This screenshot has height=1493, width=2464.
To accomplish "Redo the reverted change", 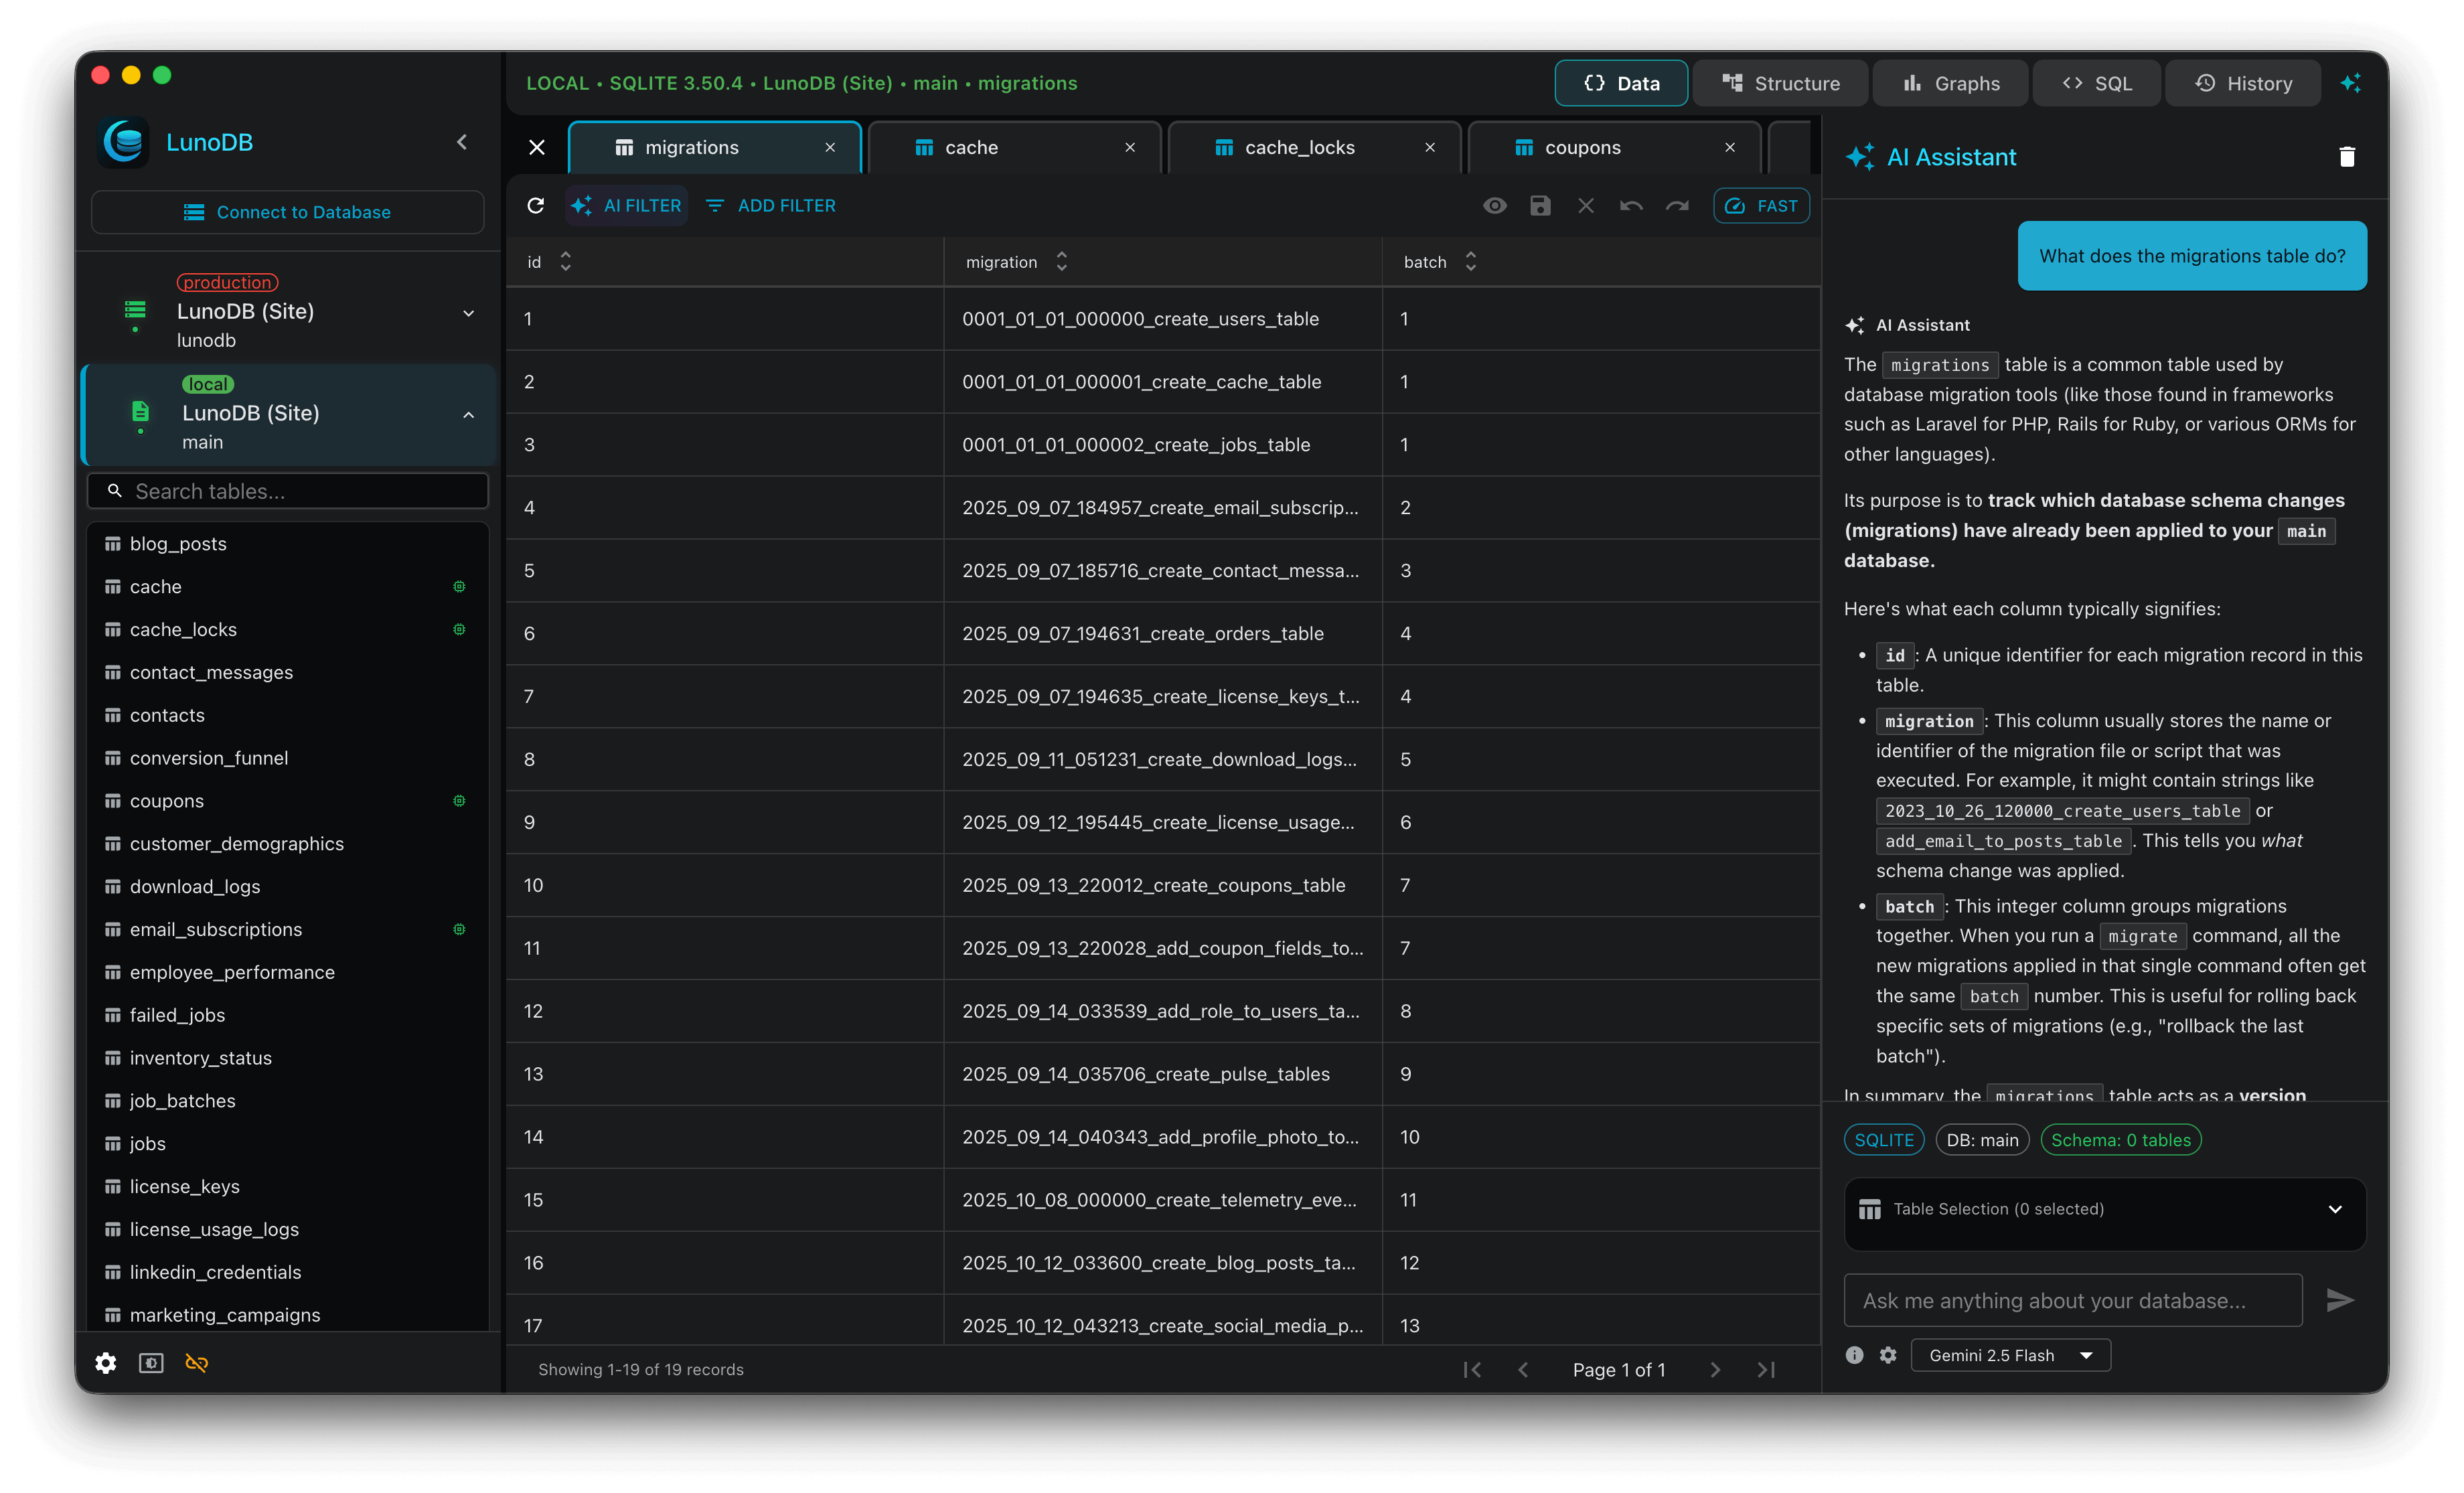I will (1677, 205).
